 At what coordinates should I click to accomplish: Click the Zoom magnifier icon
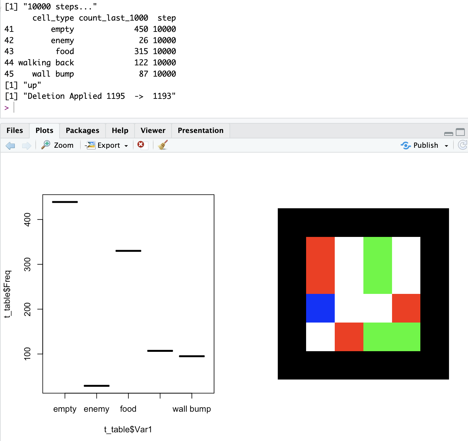pos(46,145)
